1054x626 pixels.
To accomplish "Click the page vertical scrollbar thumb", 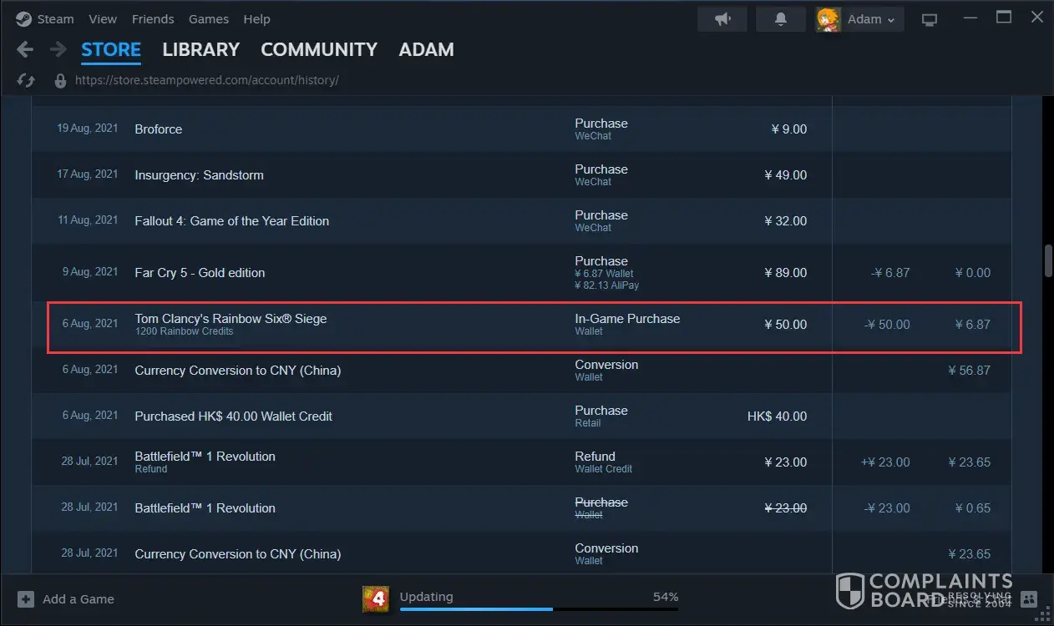I will pyautogui.click(x=1047, y=260).
